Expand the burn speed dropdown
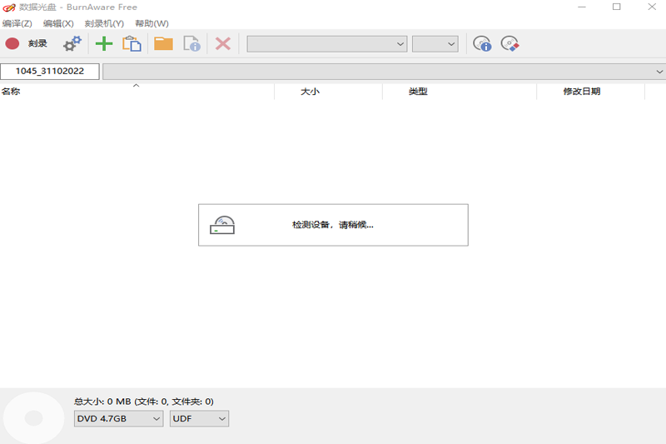Viewport: 666px width, 444px height. [435, 43]
